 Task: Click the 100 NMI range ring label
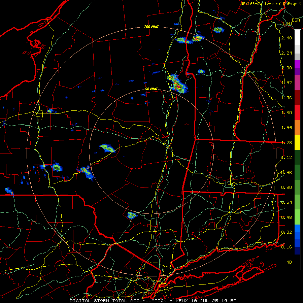tap(151, 27)
